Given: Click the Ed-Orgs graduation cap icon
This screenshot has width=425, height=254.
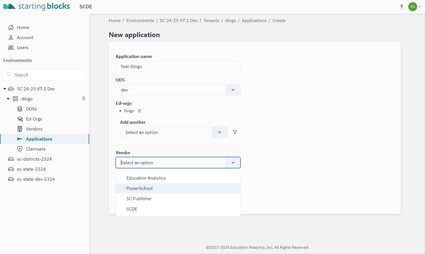Looking at the screenshot, I should pyautogui.click(x=20, y=119).
